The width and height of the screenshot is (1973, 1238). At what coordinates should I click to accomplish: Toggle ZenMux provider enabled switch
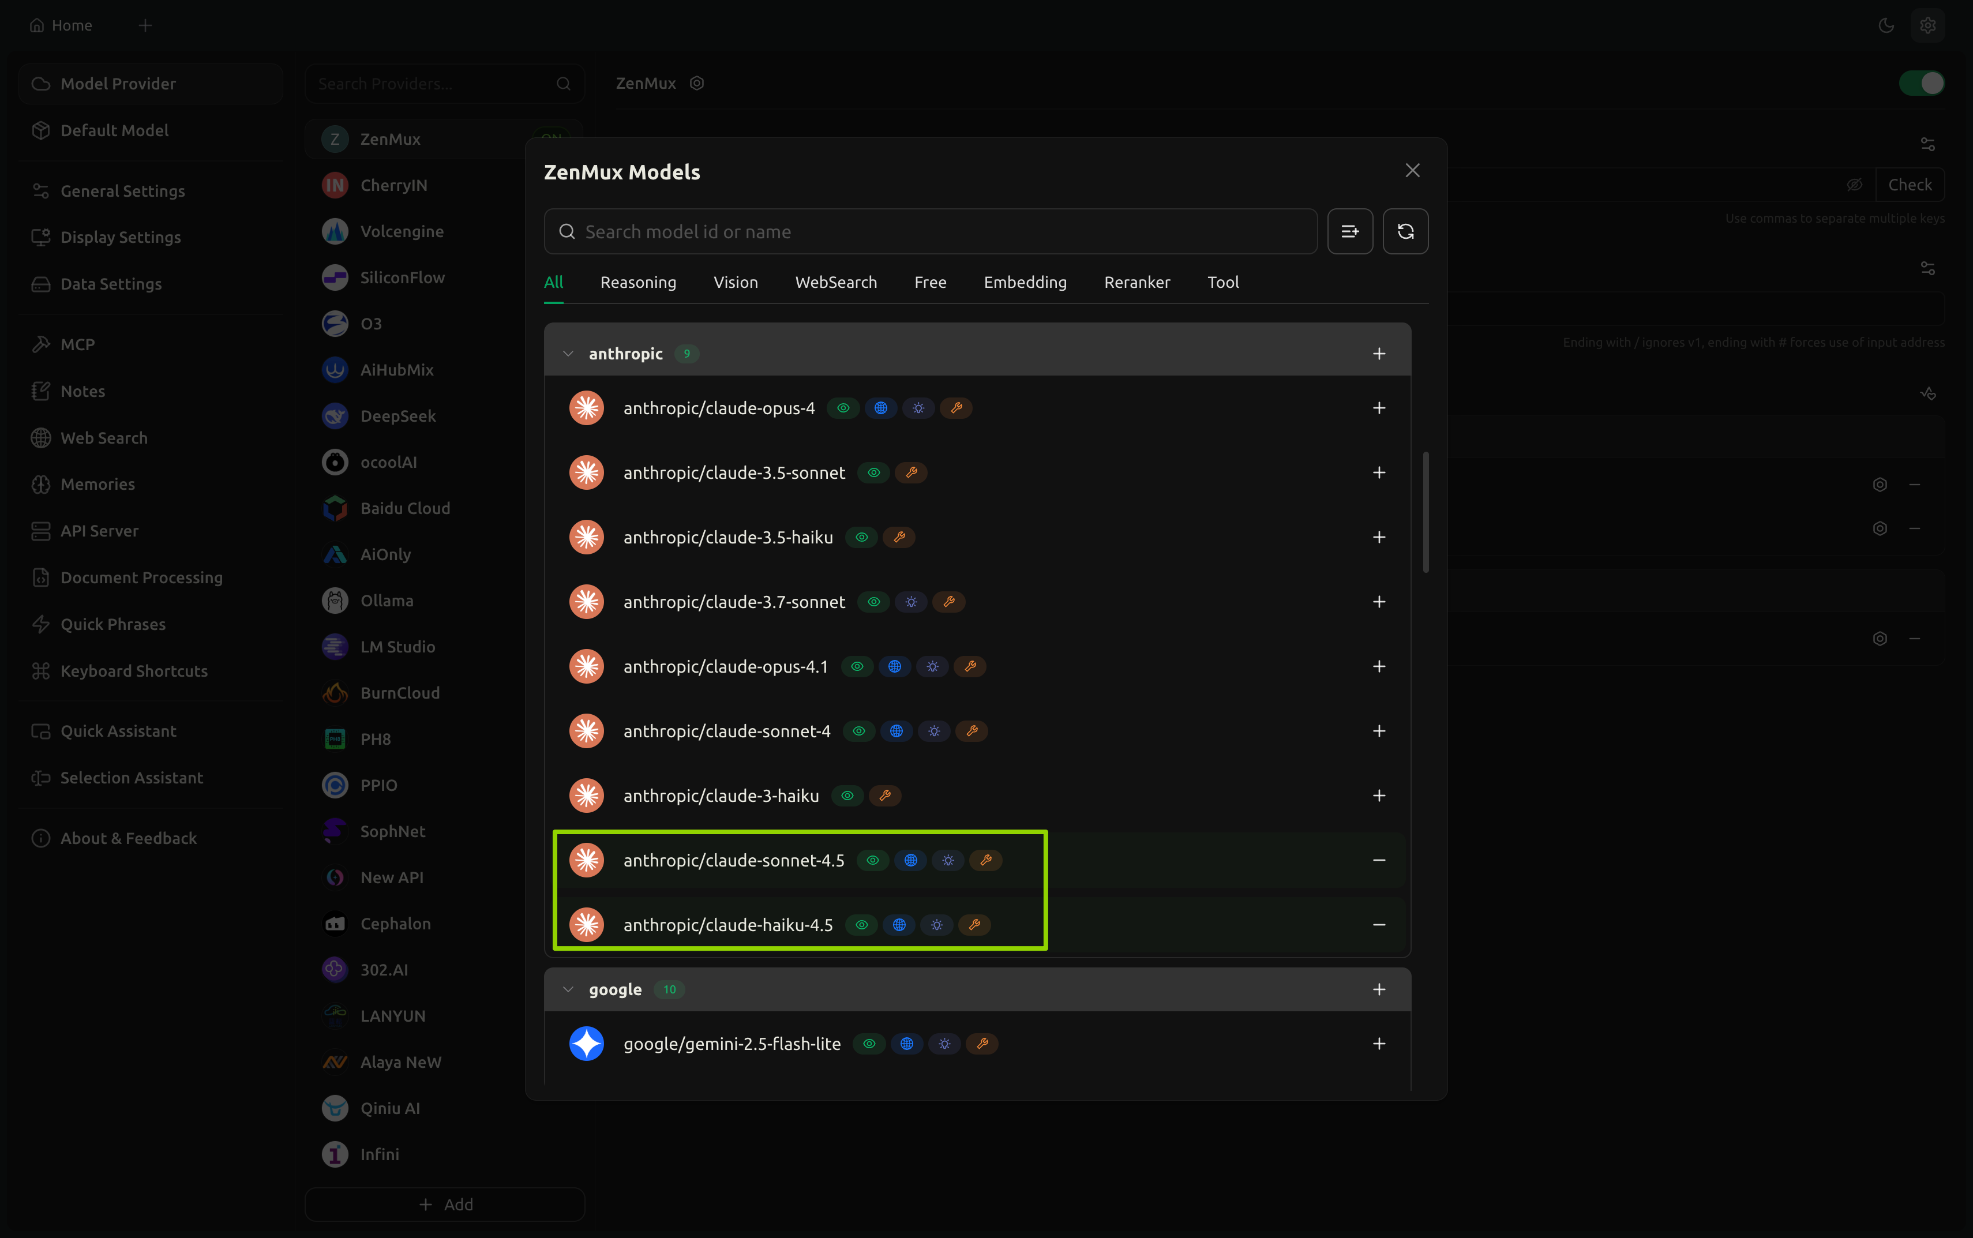[x=1921, y=82]
